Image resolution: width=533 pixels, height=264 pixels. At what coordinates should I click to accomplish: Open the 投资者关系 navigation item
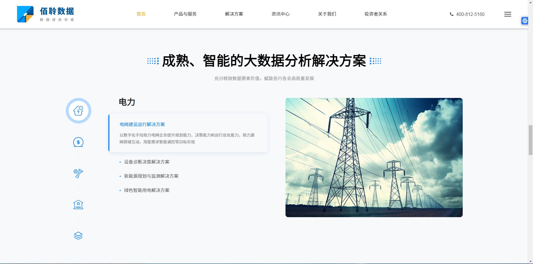tap(376, 14)
